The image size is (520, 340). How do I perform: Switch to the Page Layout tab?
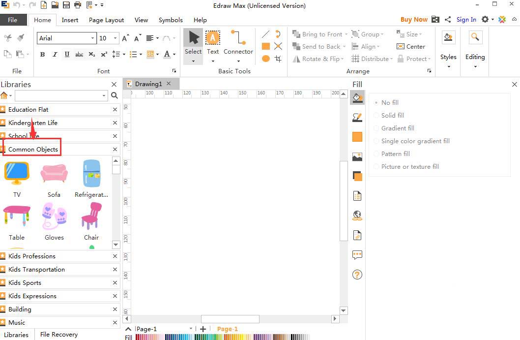click(107, 20)
